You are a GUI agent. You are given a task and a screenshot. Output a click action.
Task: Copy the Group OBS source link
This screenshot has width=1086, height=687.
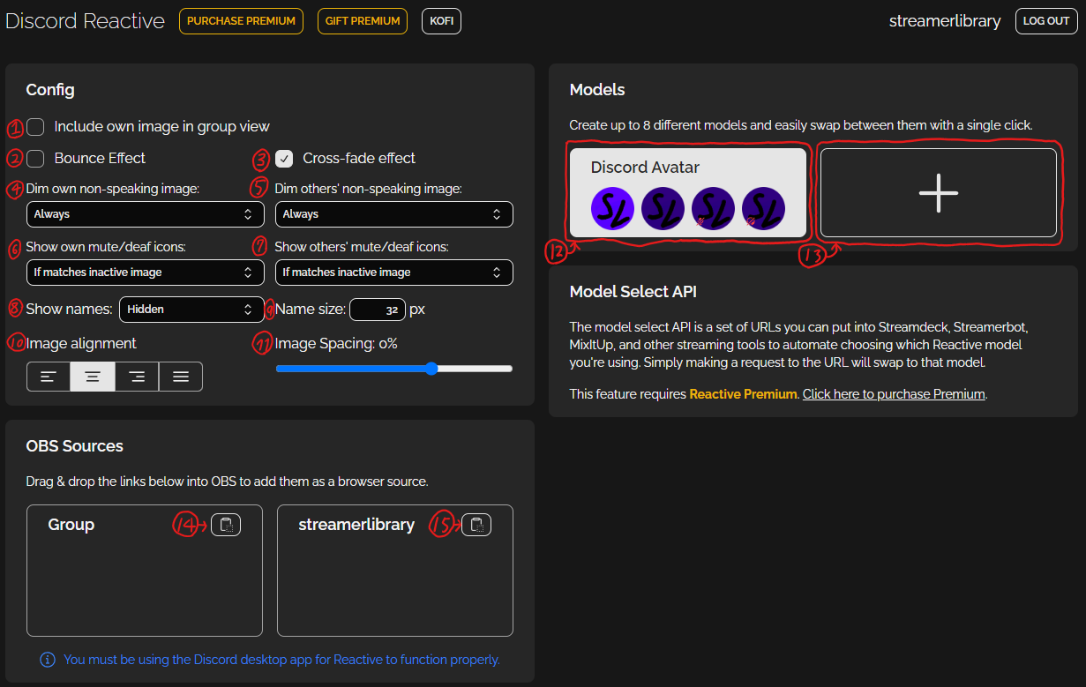(x=226, y=525)
